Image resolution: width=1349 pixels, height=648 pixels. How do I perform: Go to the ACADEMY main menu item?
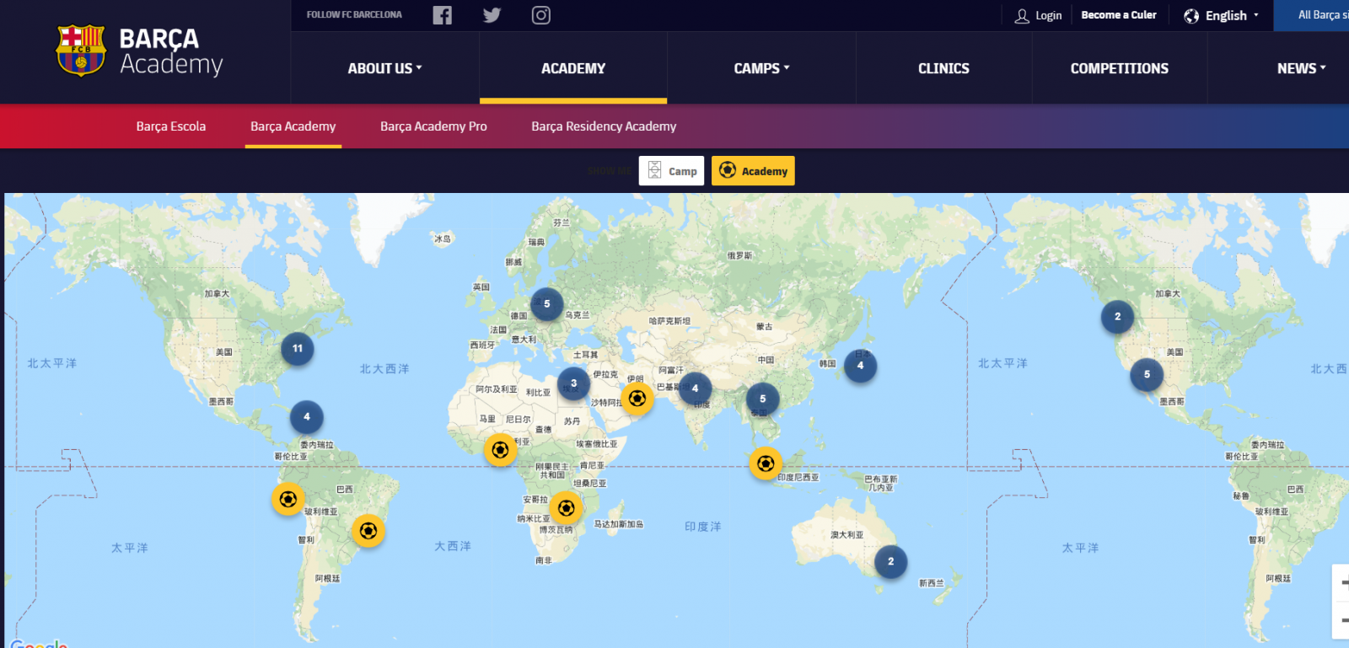pyautogui.click(x=573, y=68)
